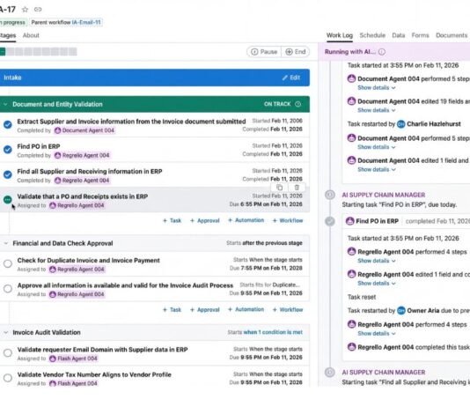Show details for Regrello Agent 004 edited 1 field
The width and height of the screenshot is (470, 407).
(377, 284)
